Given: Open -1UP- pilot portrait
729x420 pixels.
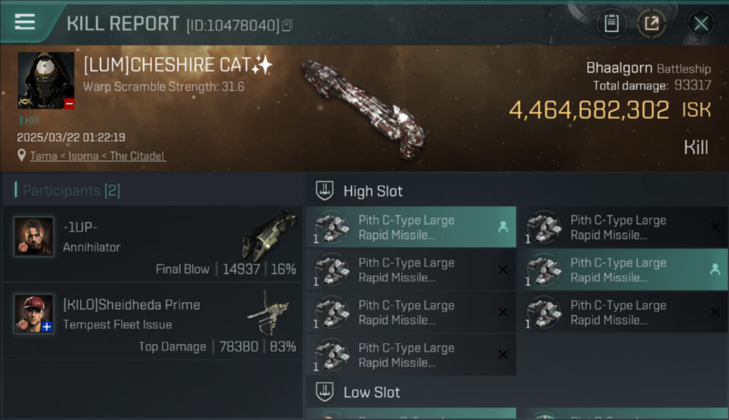Looking at the screenshot, I should (x=34, y=236).
